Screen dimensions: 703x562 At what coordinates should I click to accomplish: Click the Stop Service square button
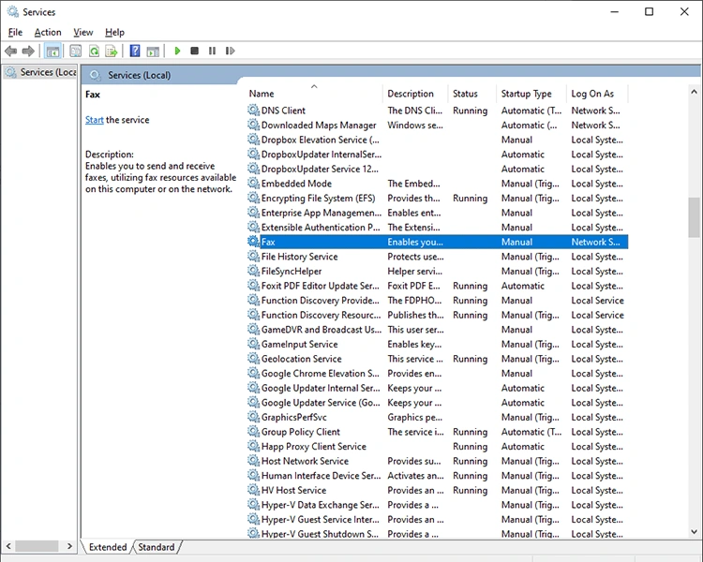tap(194, 52)
